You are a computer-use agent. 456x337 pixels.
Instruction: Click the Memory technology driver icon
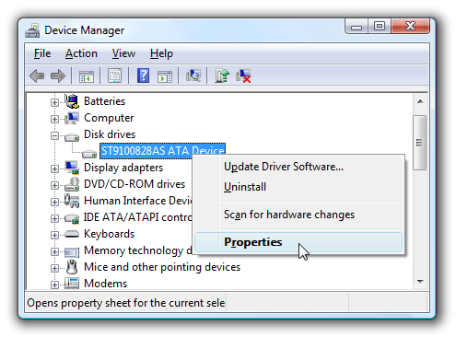point(72,252)
